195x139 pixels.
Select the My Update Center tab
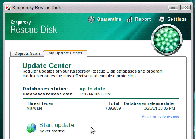pos(65,53)
